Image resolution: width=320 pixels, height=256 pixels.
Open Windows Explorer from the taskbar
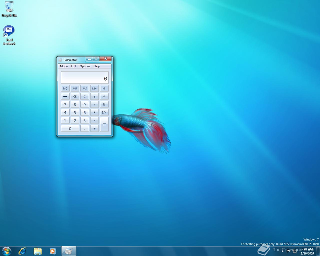38,251
